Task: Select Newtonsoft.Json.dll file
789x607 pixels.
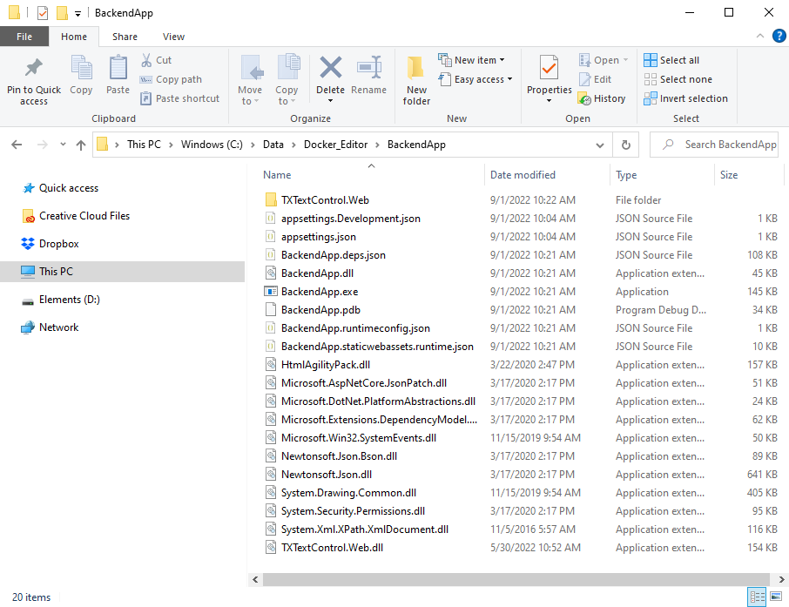Action: [327, 475]
